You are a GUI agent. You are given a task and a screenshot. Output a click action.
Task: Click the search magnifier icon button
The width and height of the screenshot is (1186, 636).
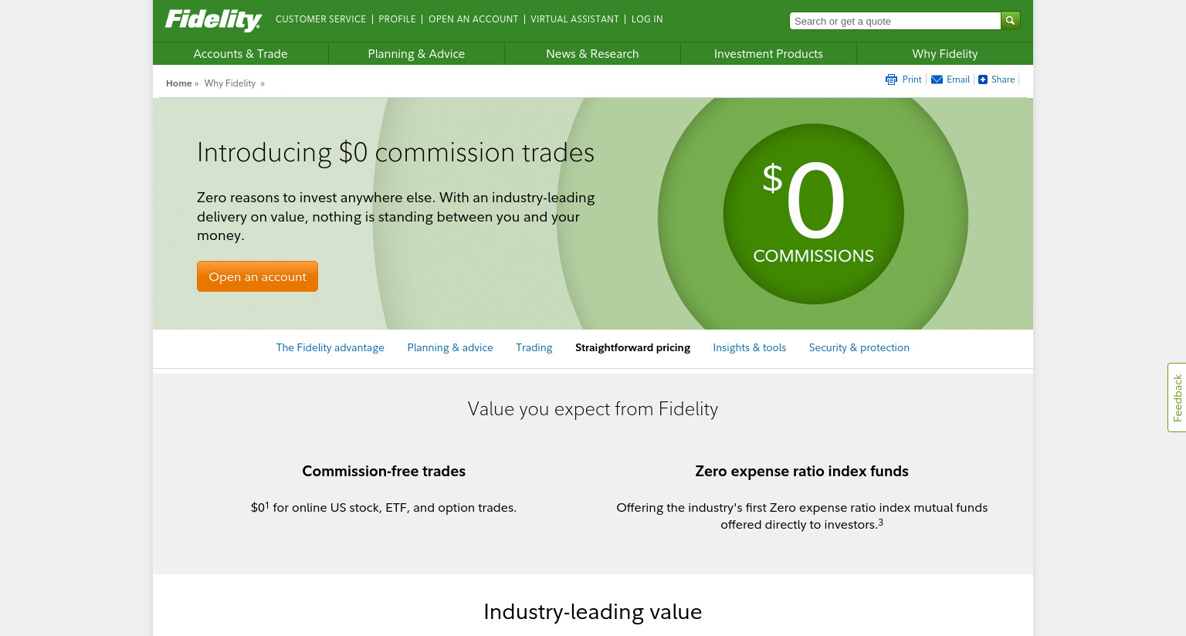[x=1010, y=21]
